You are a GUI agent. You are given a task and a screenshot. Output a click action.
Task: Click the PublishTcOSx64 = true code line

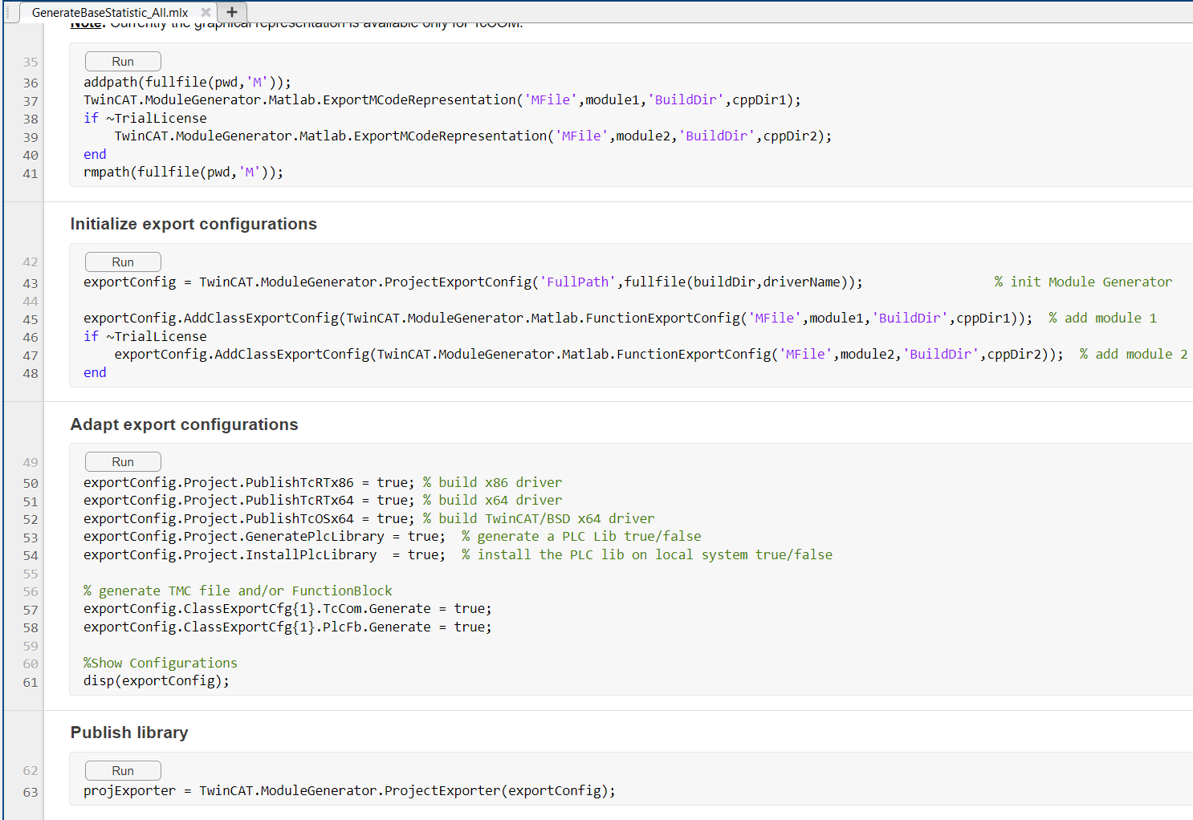(249, 518)
